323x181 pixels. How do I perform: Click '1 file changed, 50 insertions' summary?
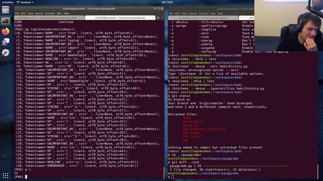[215, 169]
